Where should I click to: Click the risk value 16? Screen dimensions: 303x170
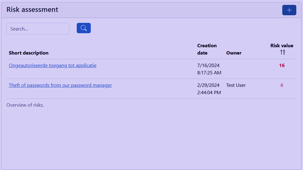tap(282, 65)
